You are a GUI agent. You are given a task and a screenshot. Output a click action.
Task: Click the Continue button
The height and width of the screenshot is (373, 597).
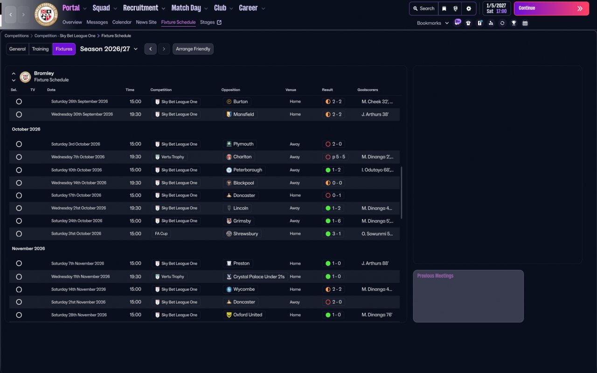[551, 8]
